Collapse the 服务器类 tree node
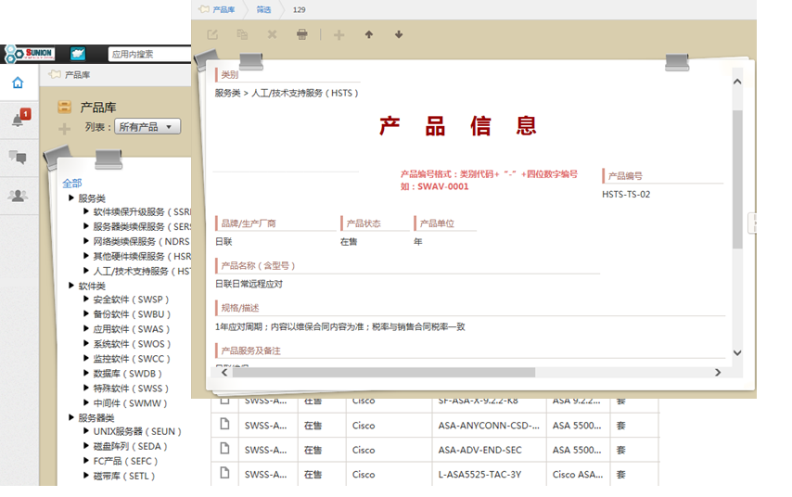 tap(71, 417)
